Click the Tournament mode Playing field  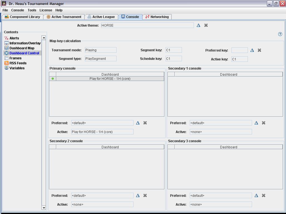point(100,50)
